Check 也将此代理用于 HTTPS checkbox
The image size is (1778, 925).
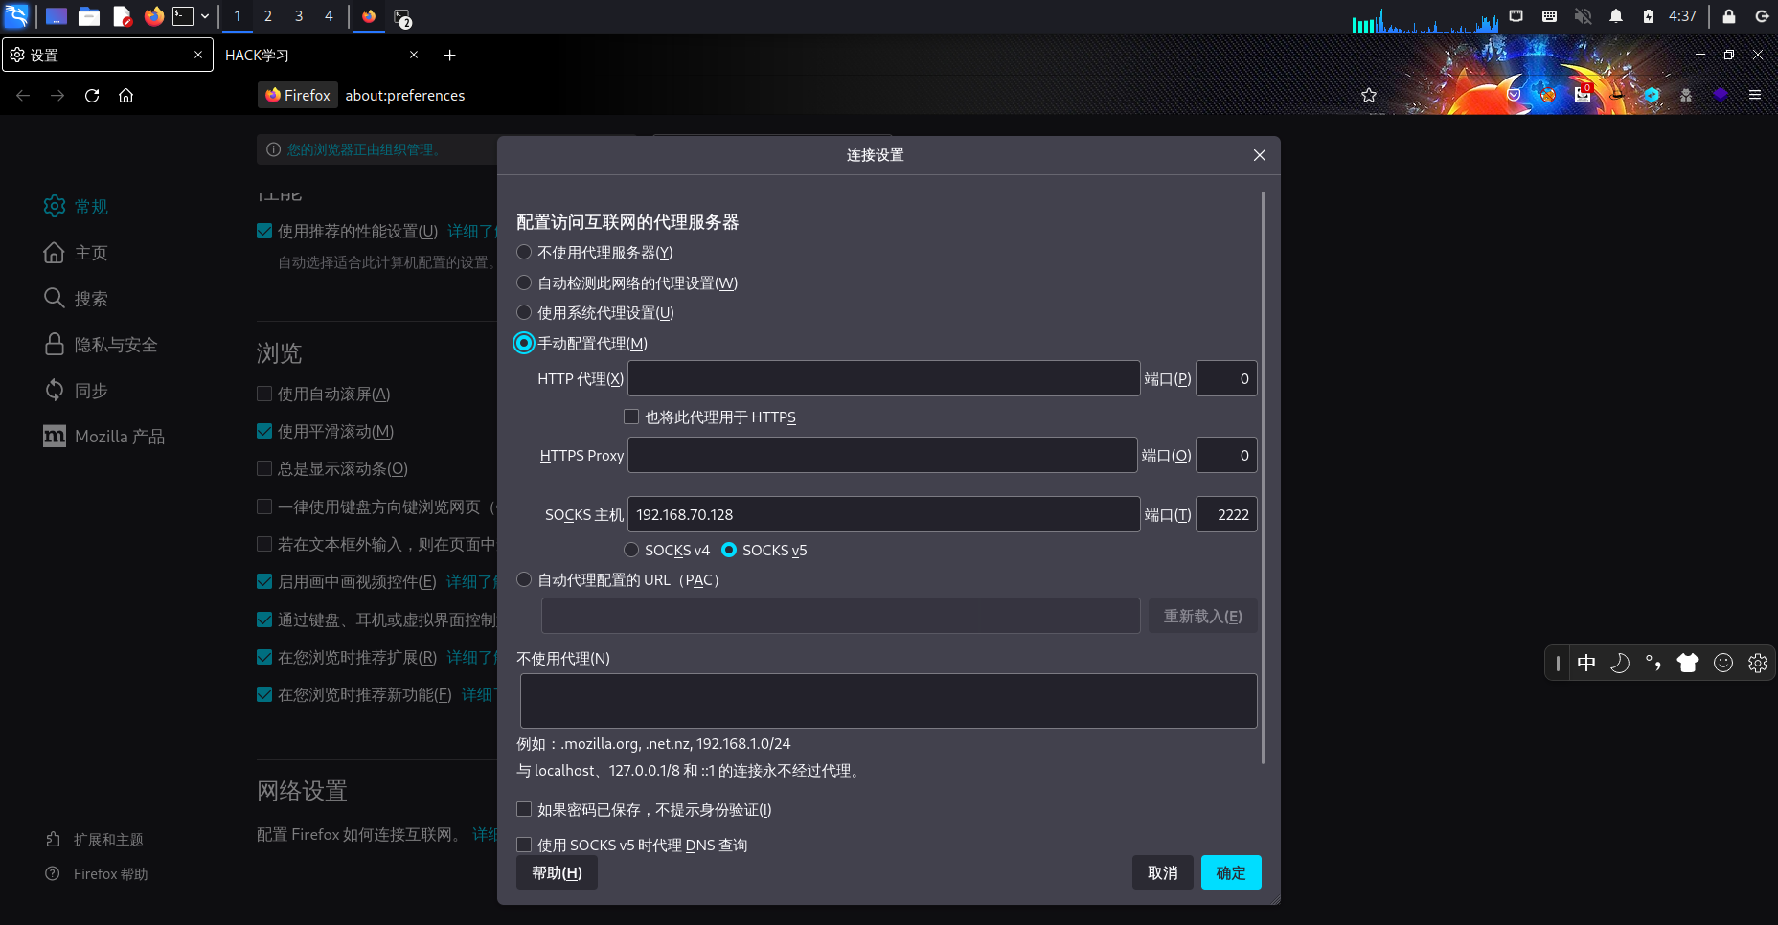(631, 417)
